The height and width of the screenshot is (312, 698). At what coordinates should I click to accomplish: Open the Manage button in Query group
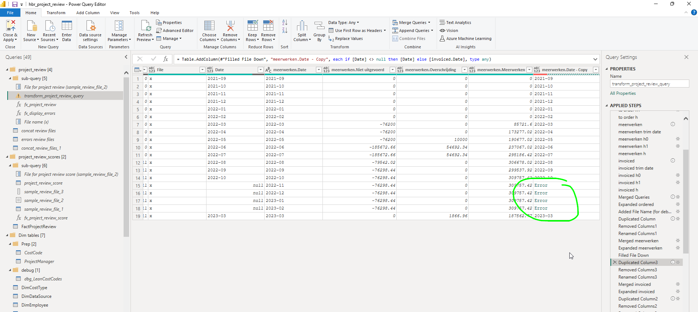(169, 39)
